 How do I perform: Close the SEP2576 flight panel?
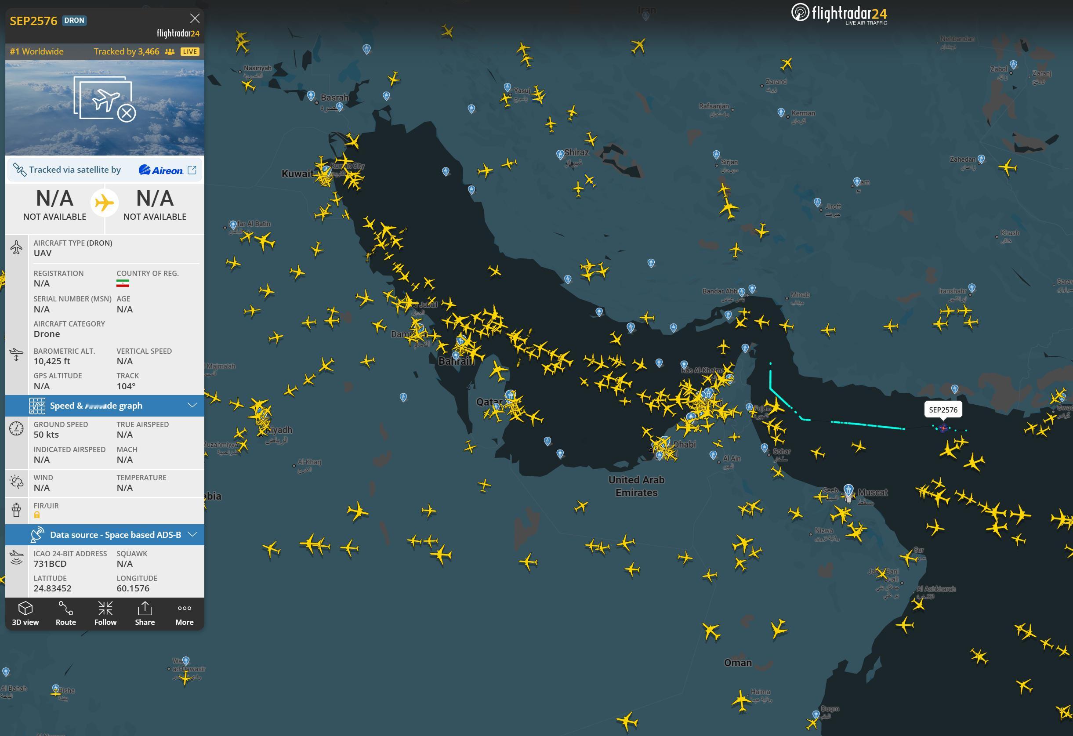(195, 18)
